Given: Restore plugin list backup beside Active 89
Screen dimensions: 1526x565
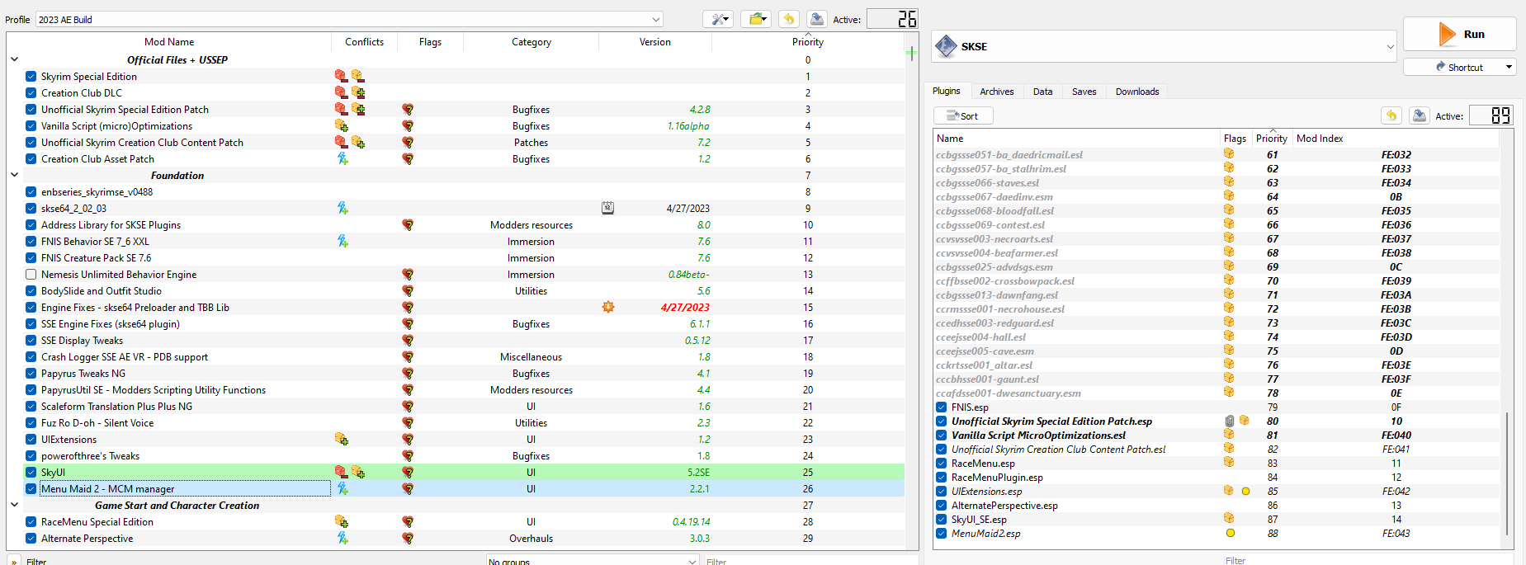Looking at the screenshot, I should [x=1391, y=115].
